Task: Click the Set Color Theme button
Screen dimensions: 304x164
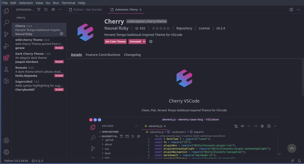Action: click(x=116, y=42)
